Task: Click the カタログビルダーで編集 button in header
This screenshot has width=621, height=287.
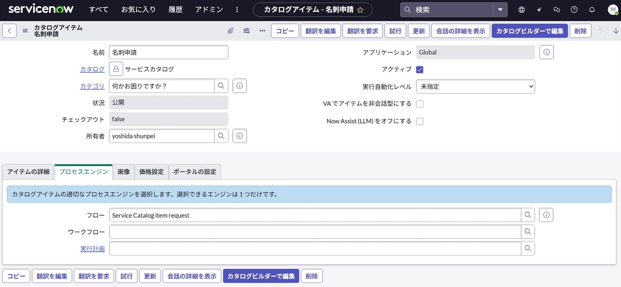Action: pyautogui.click(x=529, y=31)
